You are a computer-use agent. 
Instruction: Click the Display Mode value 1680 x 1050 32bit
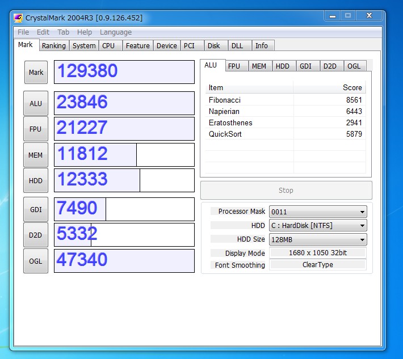(x=318, y=253)
